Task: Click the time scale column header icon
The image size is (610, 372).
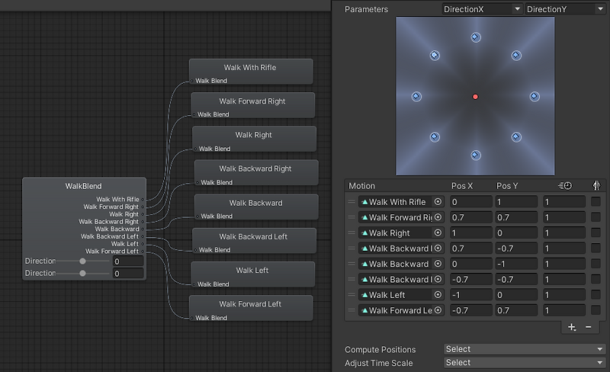Action: tap(565, 185)
